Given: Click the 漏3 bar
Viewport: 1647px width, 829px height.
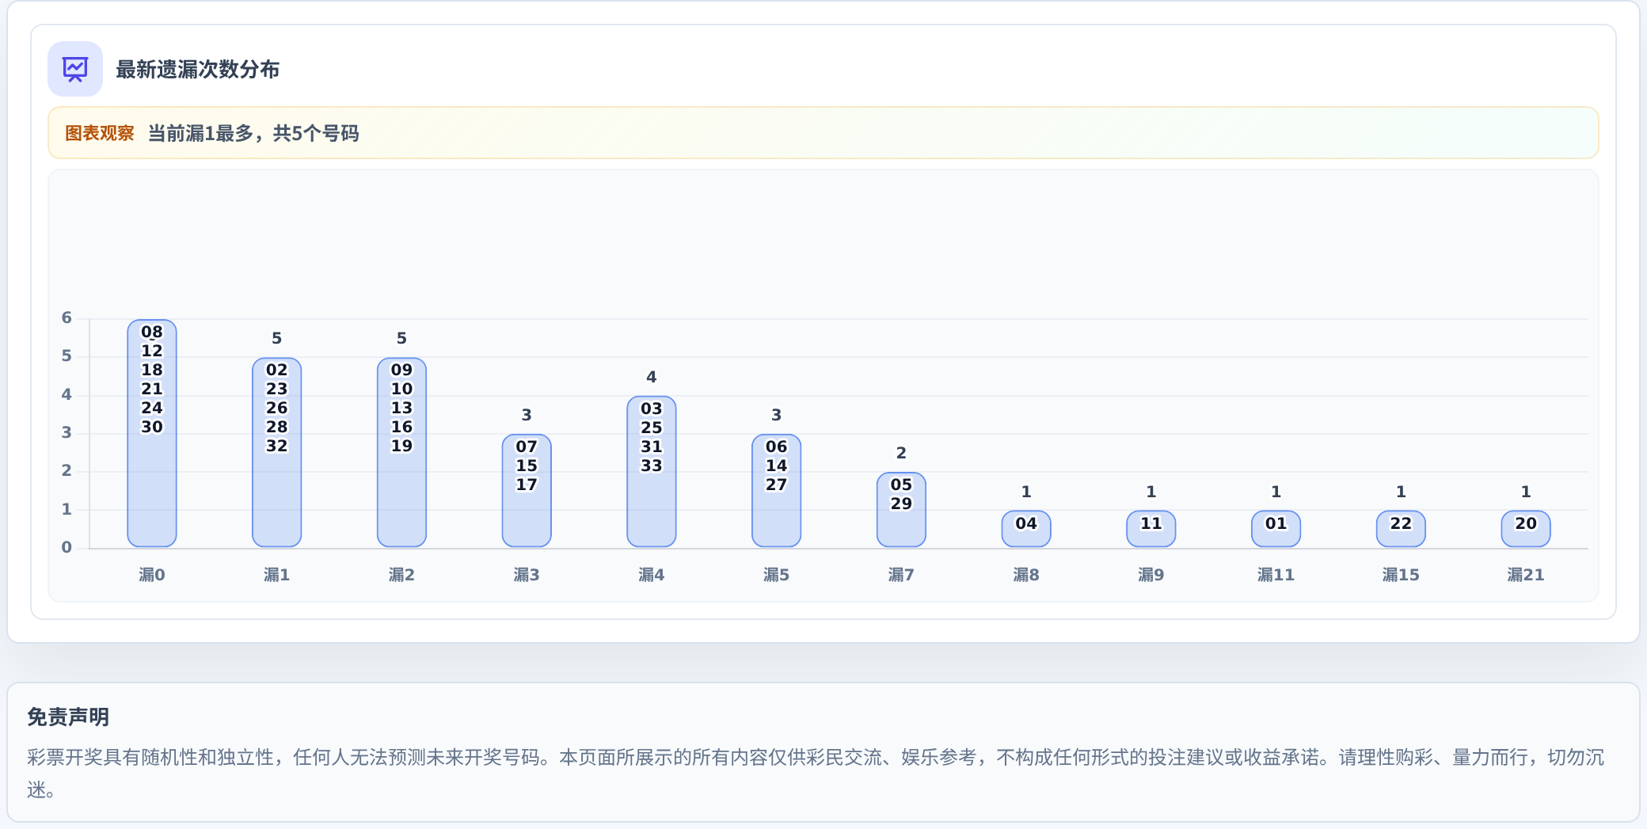Looking at the screenshot, I should pyautogui.click(x=527, y=491).
